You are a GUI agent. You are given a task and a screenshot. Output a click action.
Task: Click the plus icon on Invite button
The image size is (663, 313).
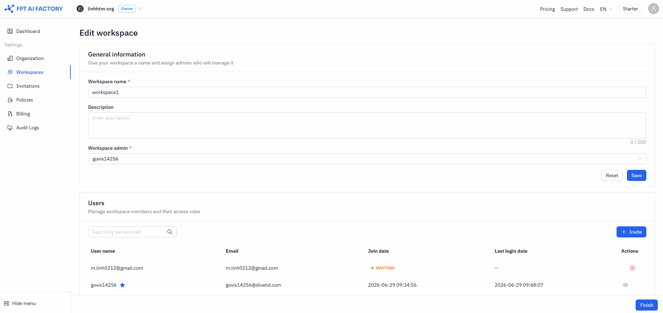coord(624,232)
